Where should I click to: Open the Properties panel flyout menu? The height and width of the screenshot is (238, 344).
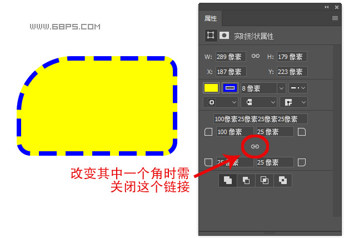click(335, 18)
